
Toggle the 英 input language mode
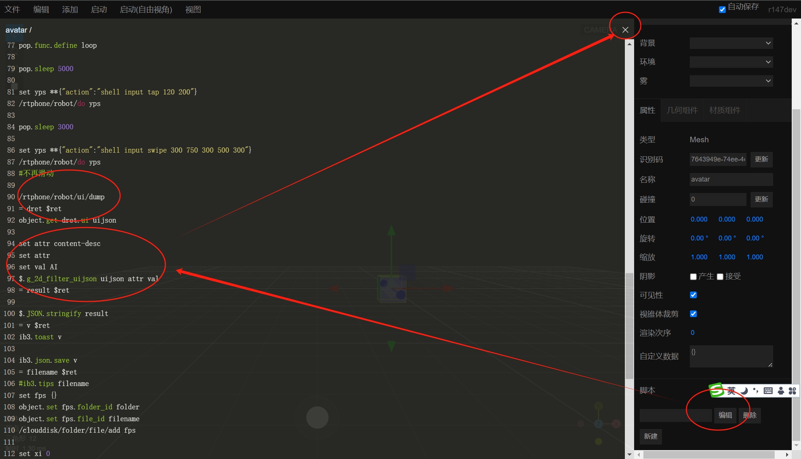point(731,390)
